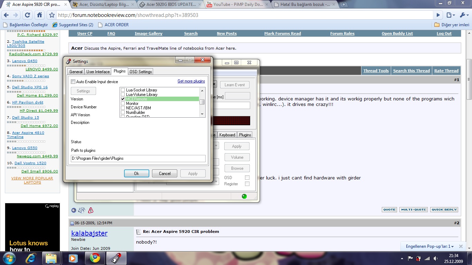The width and height of the screenshot is (472, 265).
Task: Edit the Path to plugins field
Action: (138, 158)
